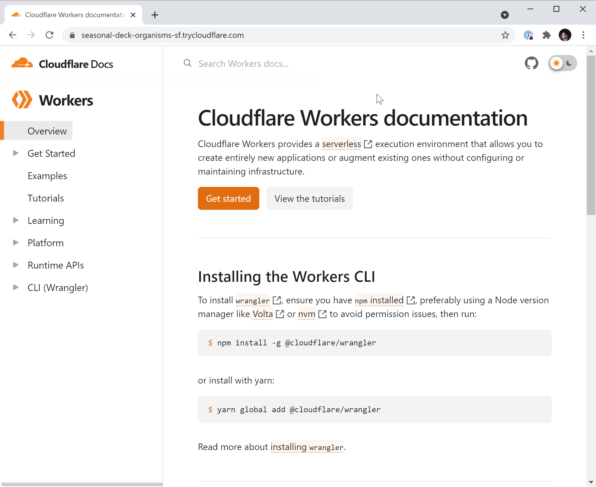Select the Overview menu item
The width and height of the screenshot is (596, 487).
point(47,131)
